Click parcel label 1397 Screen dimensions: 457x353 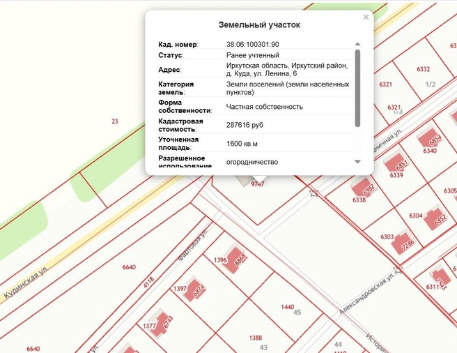180,289
